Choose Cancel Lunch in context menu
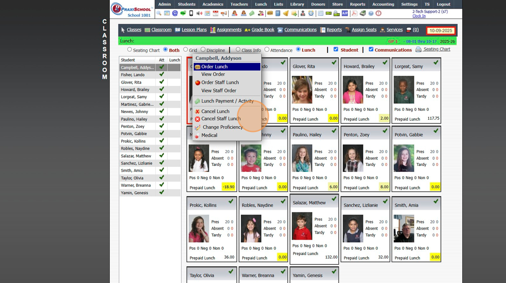This screenshot has width=506, height=283. [x=227, y=111]
